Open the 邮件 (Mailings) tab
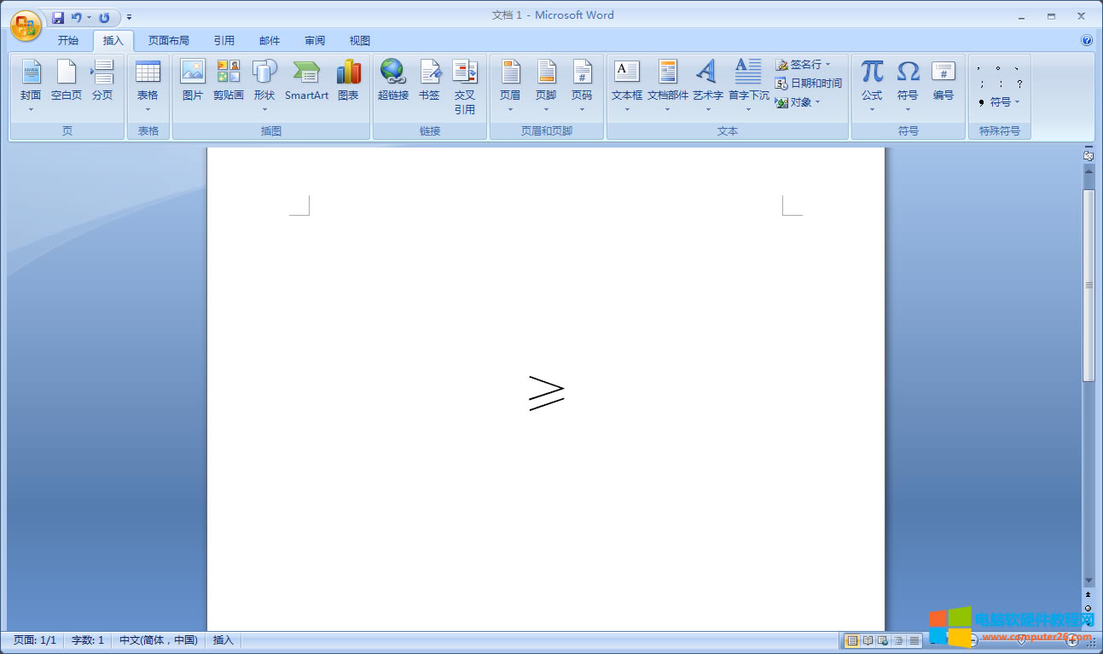This screenshot has width=1103, height=654. pos(270,40)
